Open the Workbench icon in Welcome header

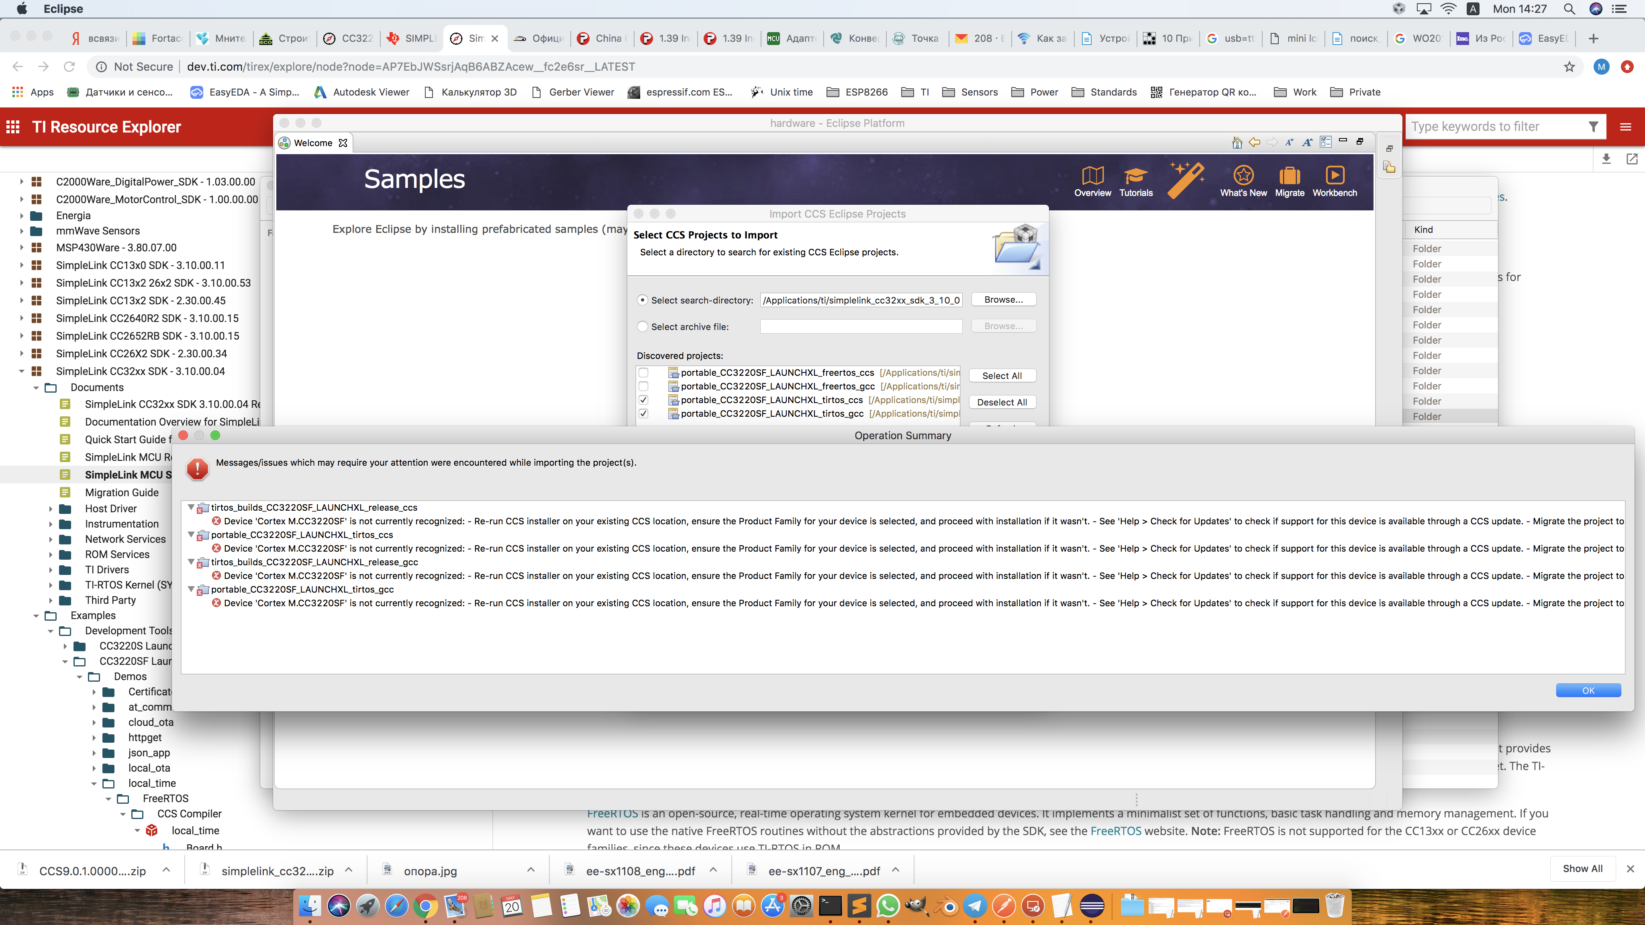click(x=1335, y=181)
